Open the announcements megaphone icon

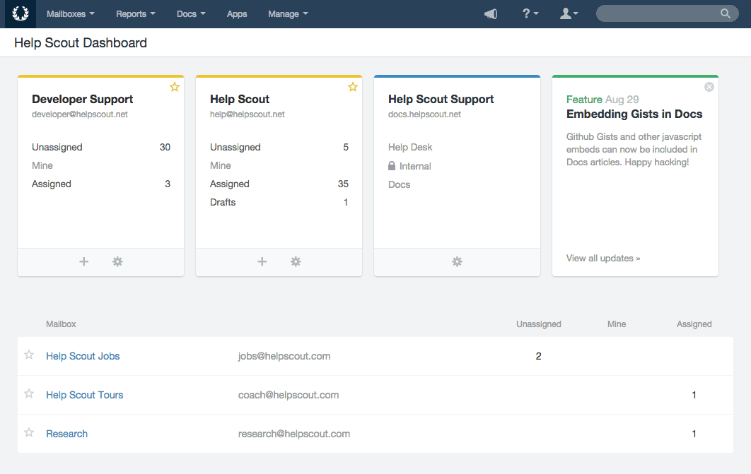490,14
